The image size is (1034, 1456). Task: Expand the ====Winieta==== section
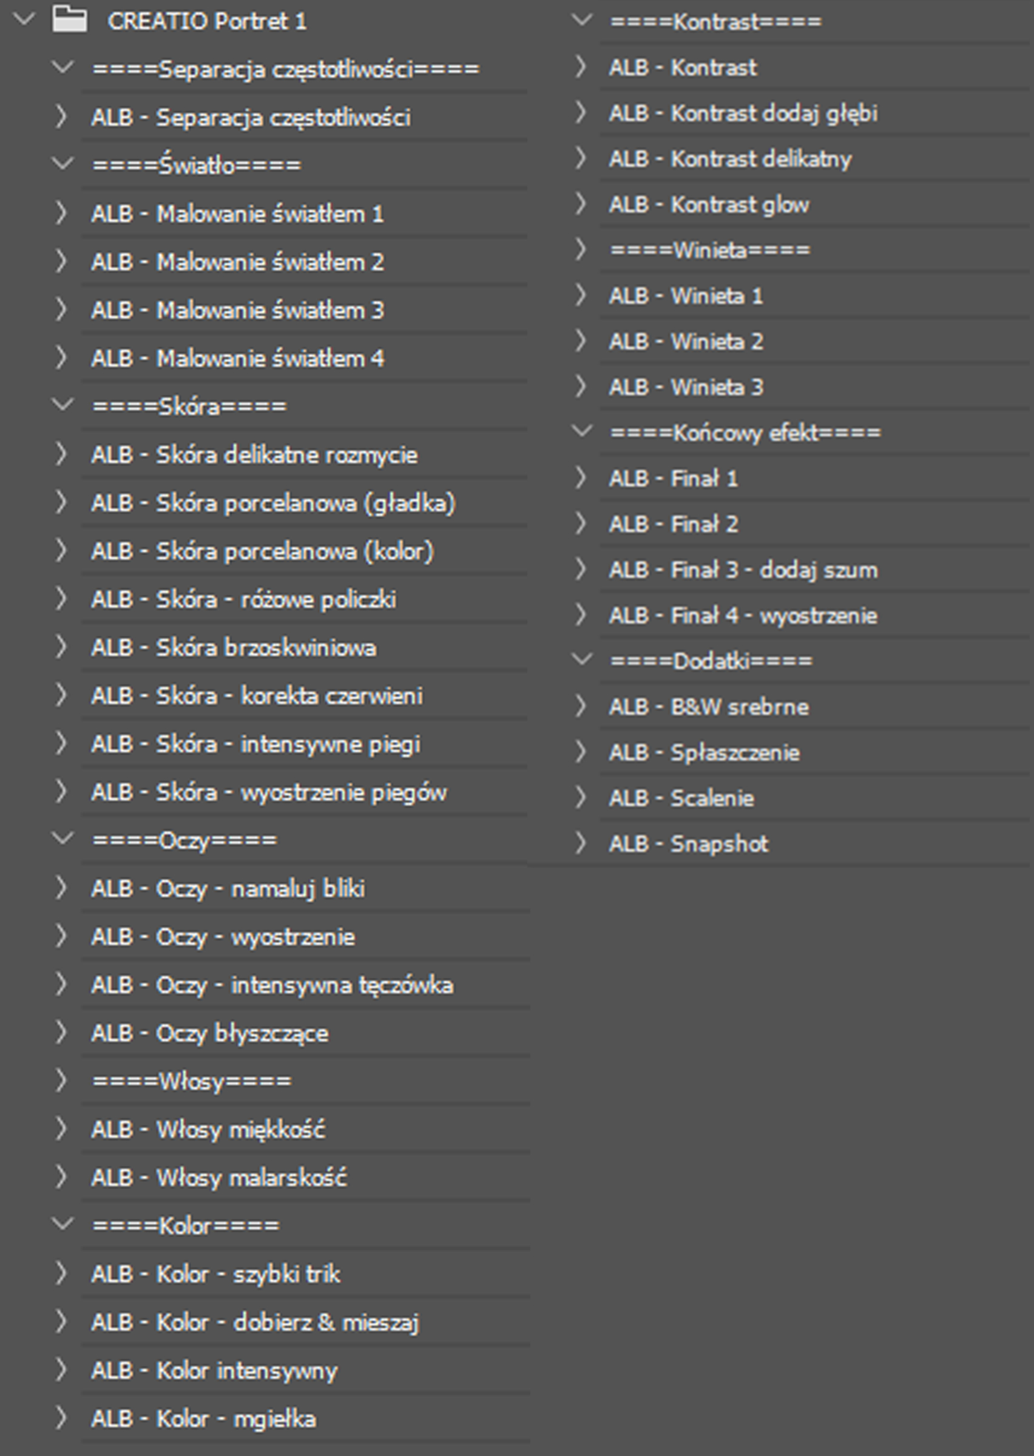pos(580,249)
